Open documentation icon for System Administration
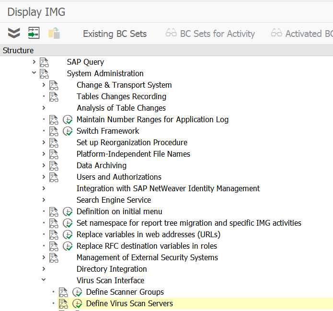Image resolution: width=333 pixels, height=311 pixels. click(44, 74)
